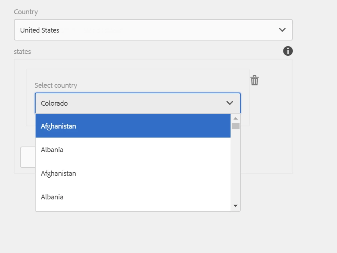Click the scrollbar thumb in options list
This screenshot has height=253, width=337.
[x=235, y=126]
